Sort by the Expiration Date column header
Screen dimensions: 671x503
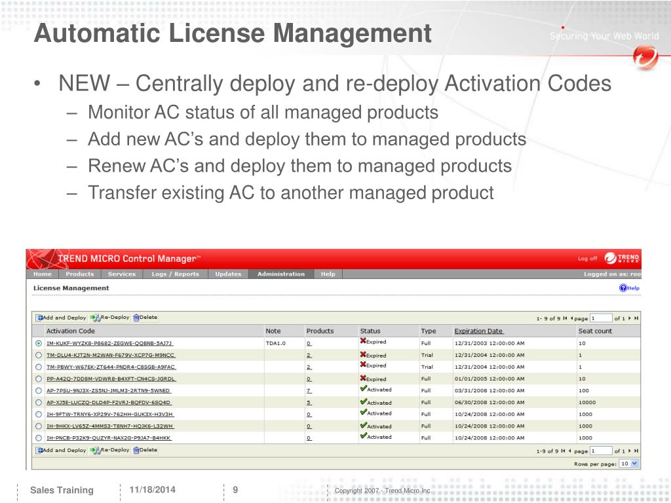coord(479,331)
